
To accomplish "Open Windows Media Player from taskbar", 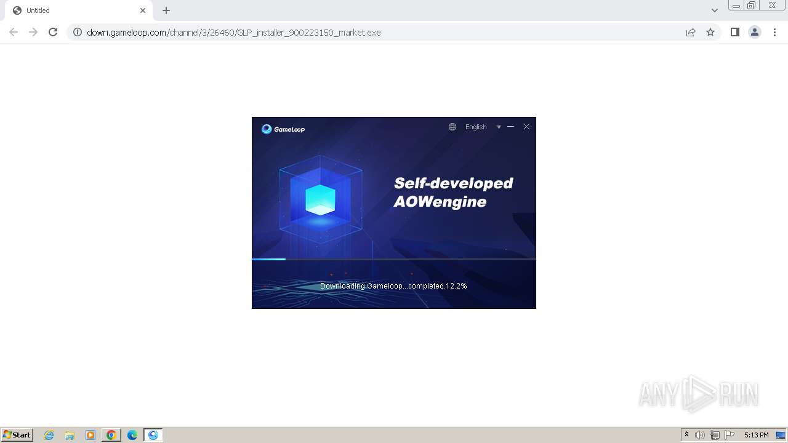I will (90, 435).
